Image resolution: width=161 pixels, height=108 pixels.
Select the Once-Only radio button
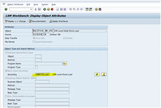pos(34,38)
